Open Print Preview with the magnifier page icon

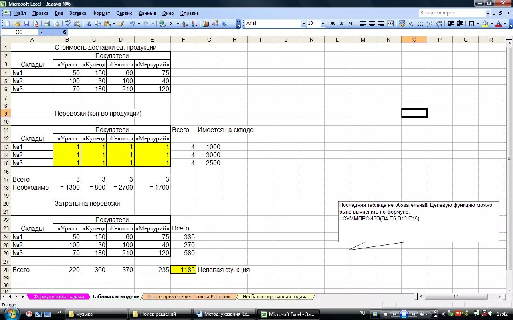[56, 24]
